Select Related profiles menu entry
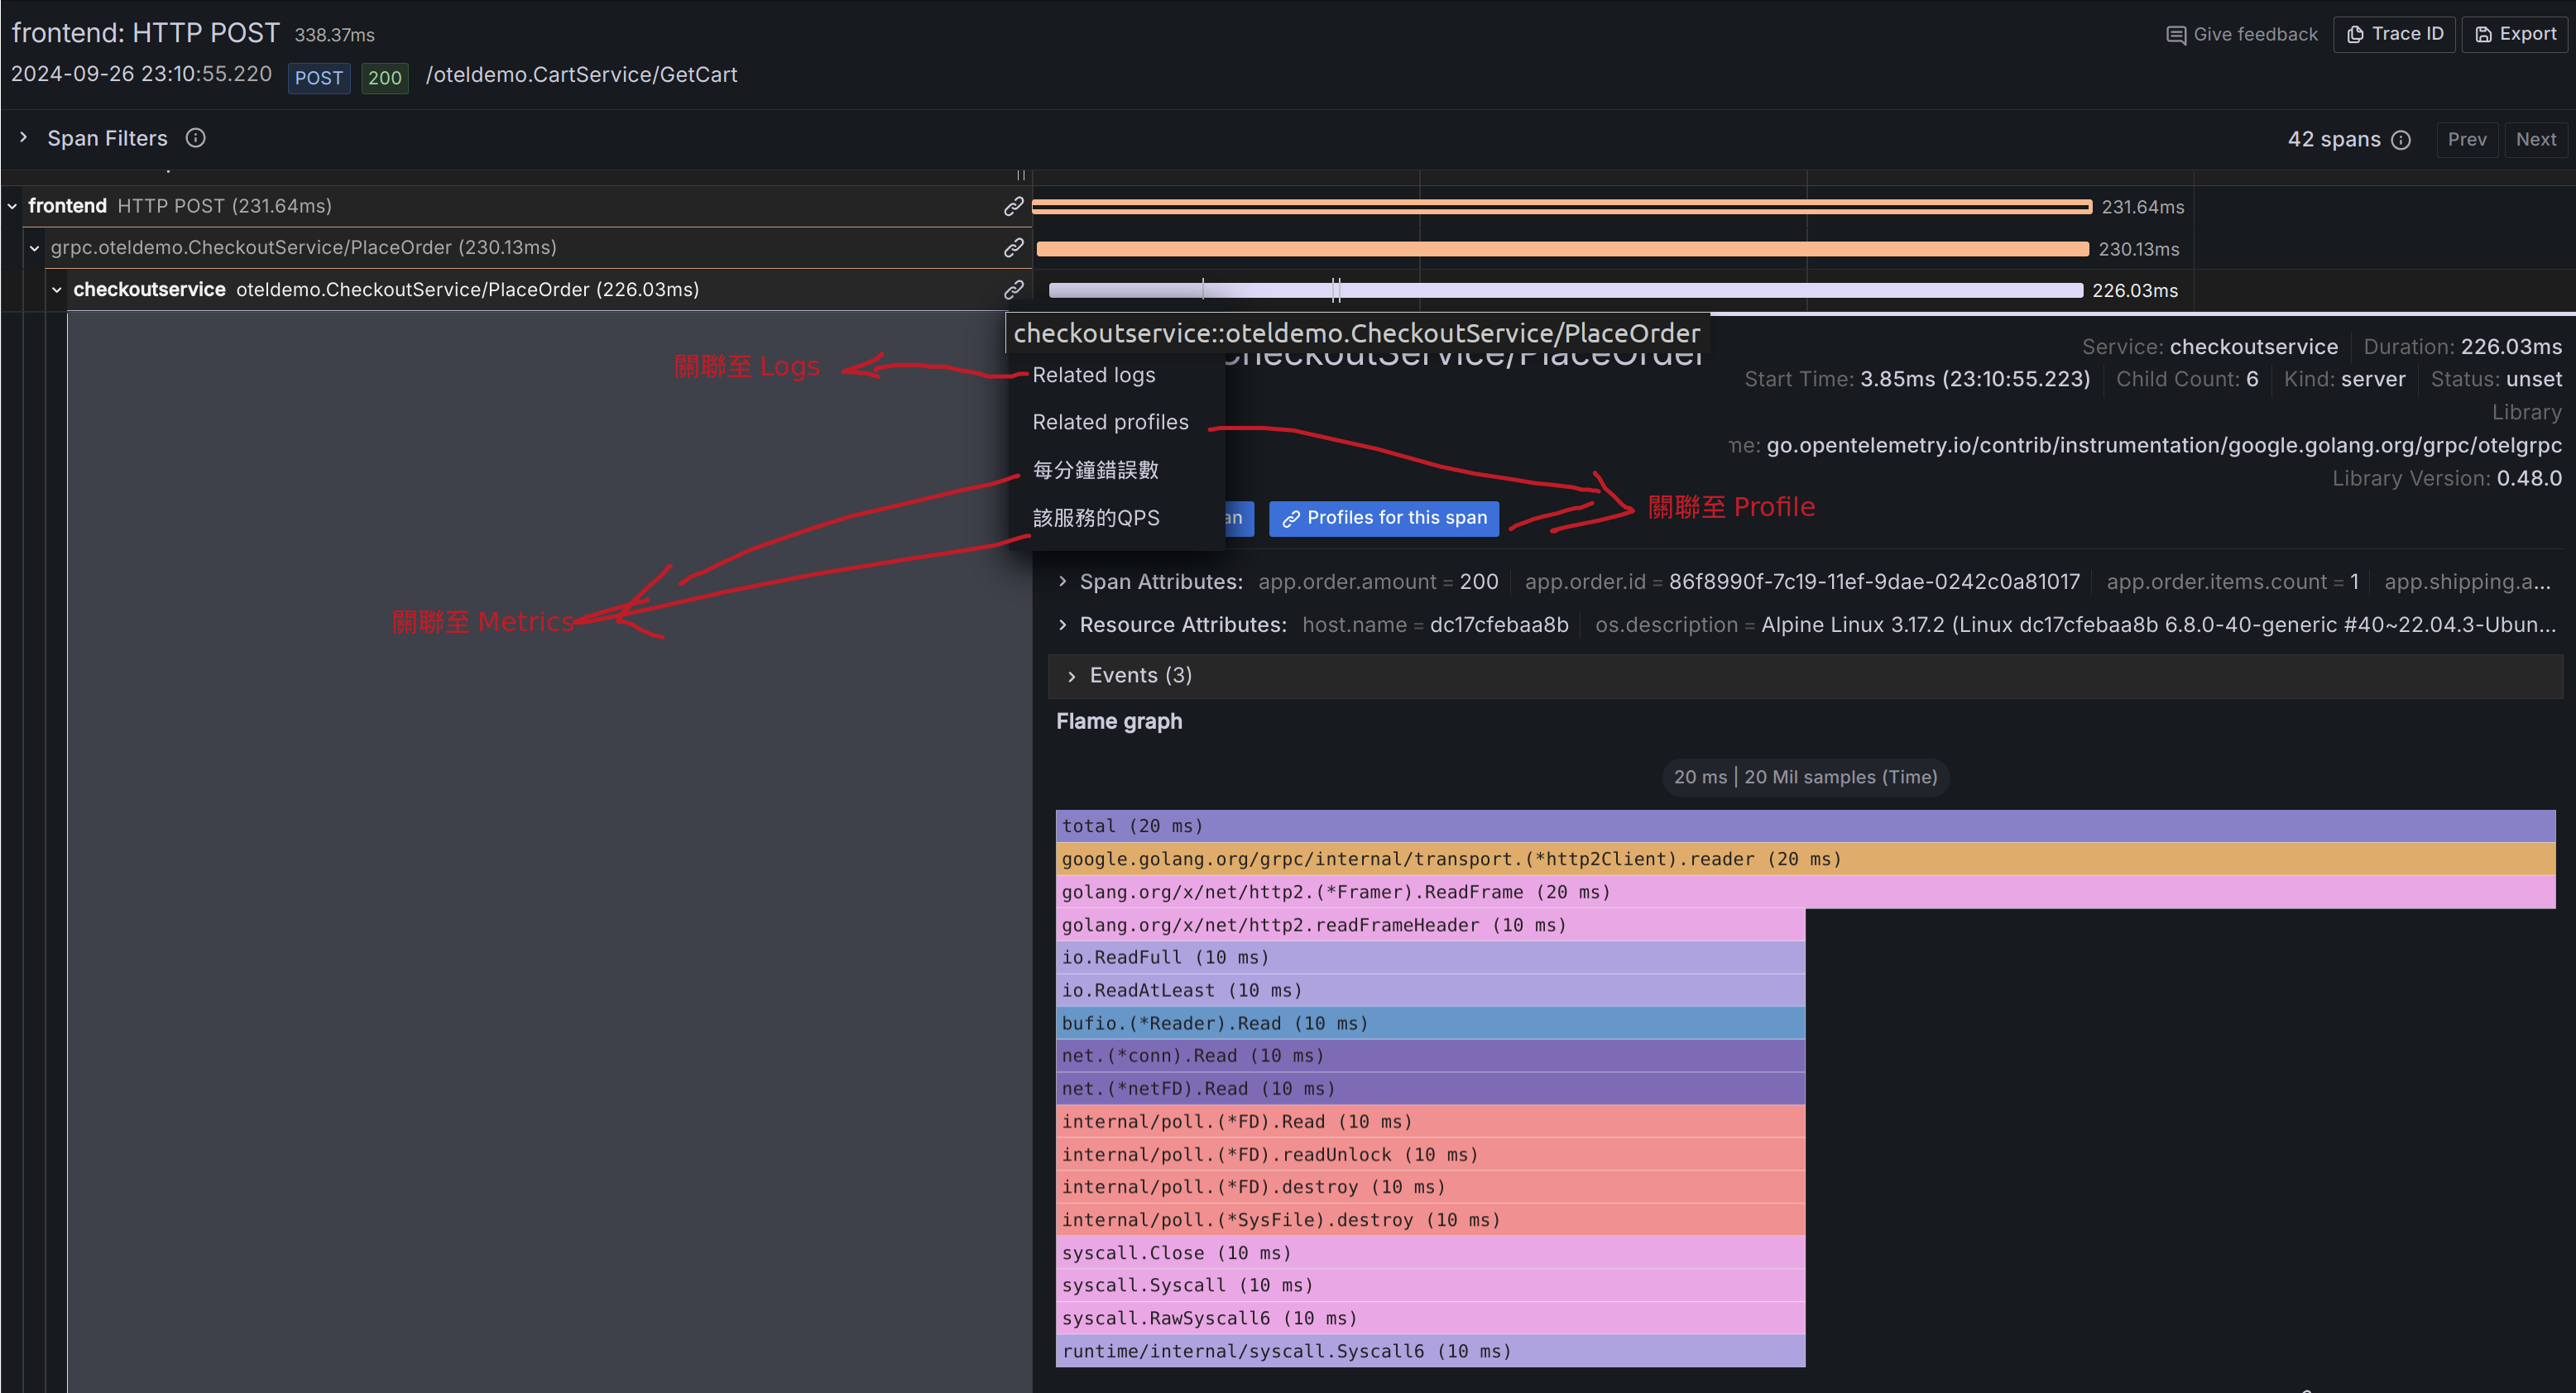The image size is (2576, 1393). pos(1110,422)
